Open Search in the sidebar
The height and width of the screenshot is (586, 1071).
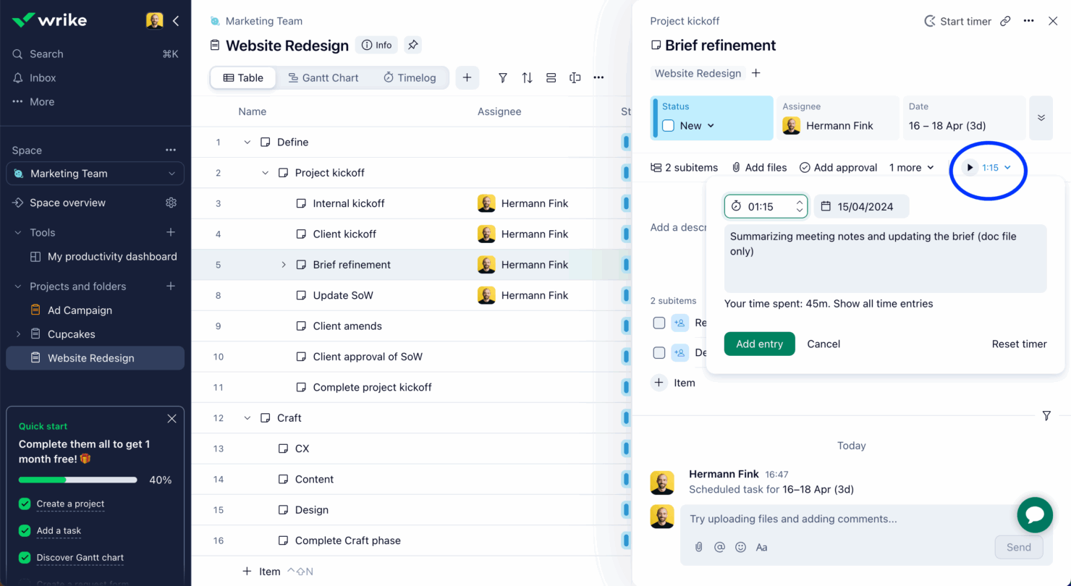(46, 54)
